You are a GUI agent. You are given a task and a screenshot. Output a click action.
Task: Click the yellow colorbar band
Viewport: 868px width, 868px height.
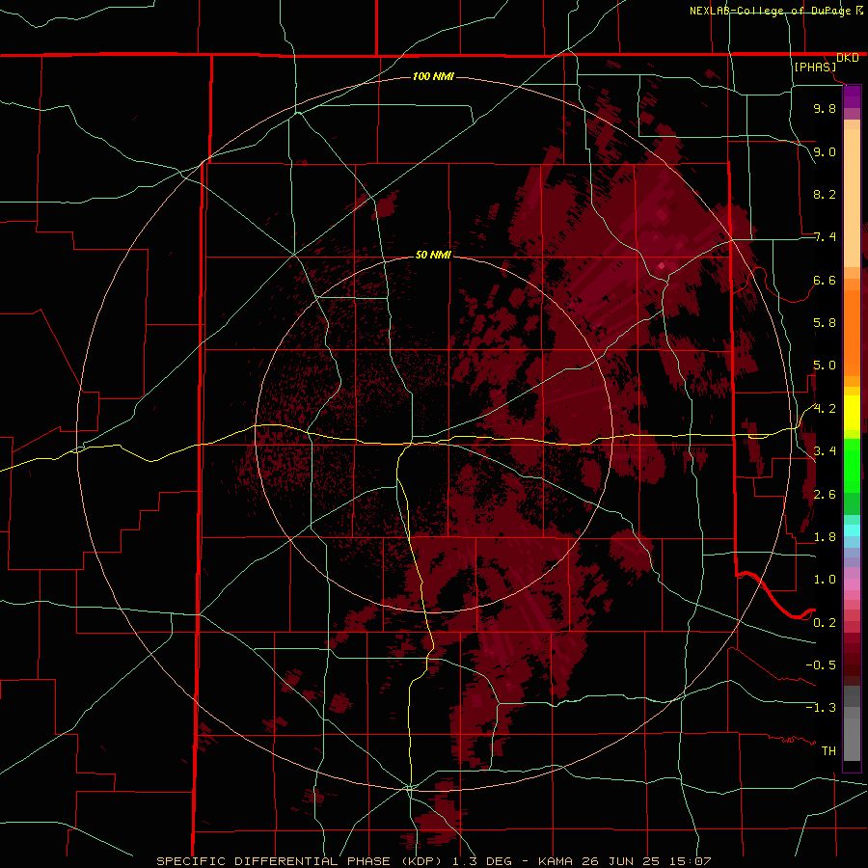point(852,413)
